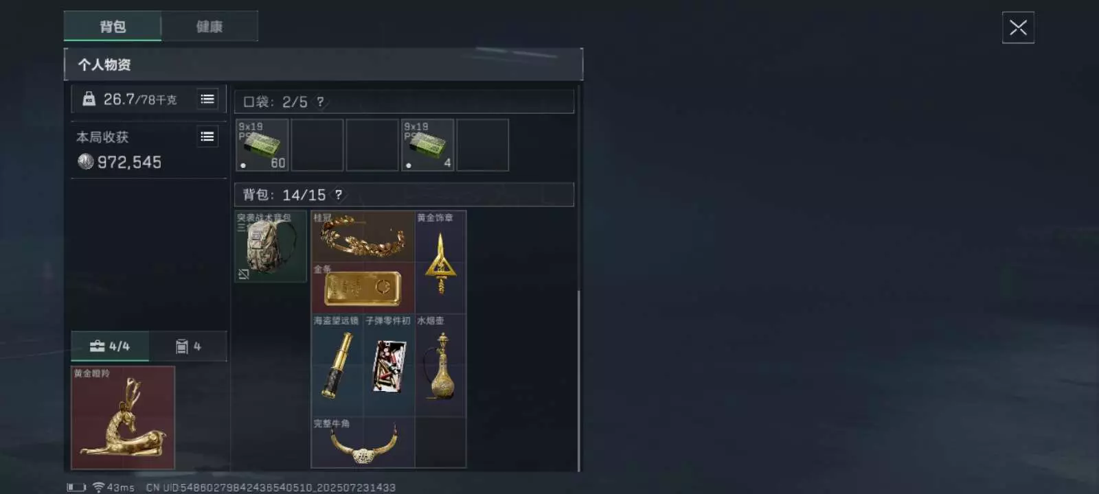Switch to the 健康 tab
This screenshot has width=1099, height=494.
pos(209,26)
